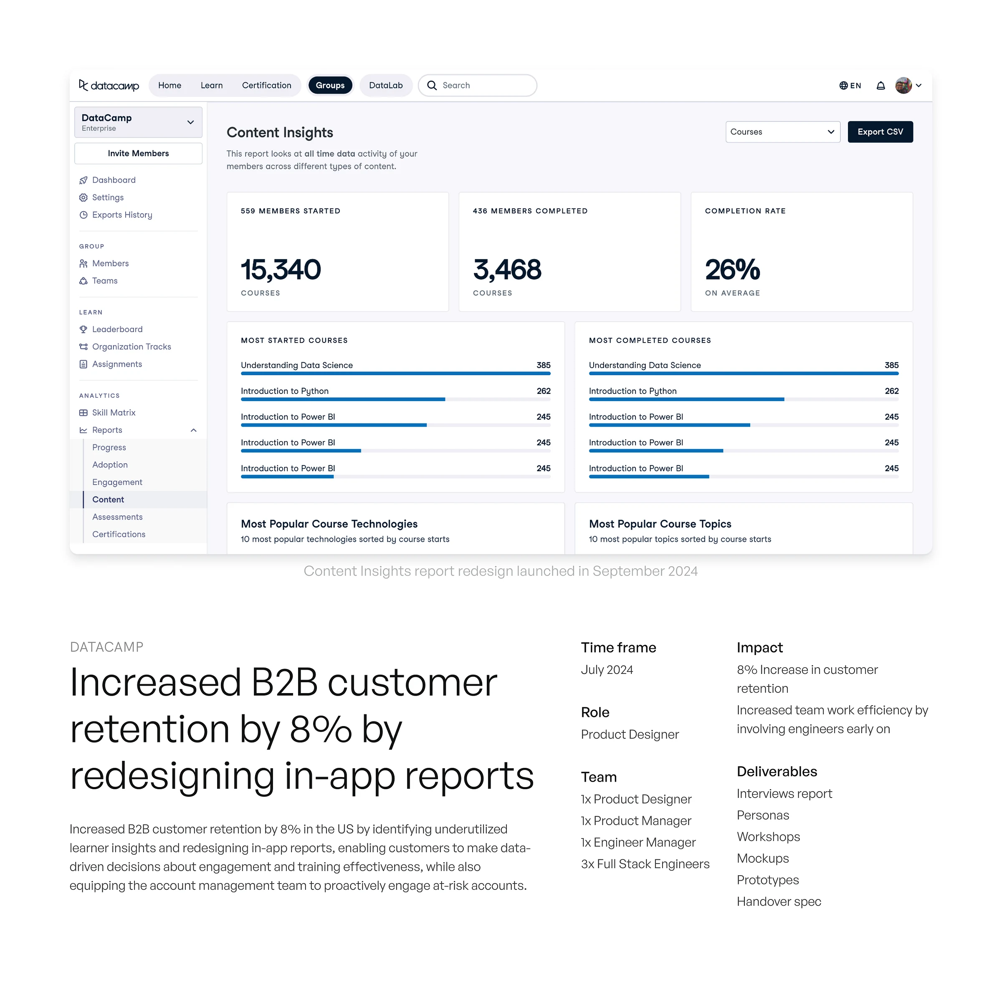Screen dimensions: 1002x983
Task: Click the Exports History clock icon
Action: pos(83,215)
